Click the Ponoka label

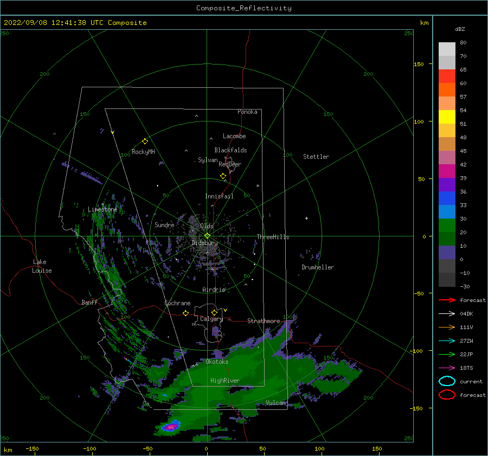247,112
